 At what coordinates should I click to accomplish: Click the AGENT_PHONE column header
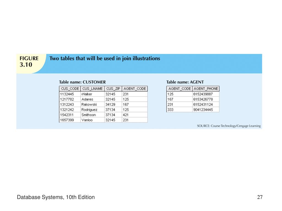(x=206, y=89)
